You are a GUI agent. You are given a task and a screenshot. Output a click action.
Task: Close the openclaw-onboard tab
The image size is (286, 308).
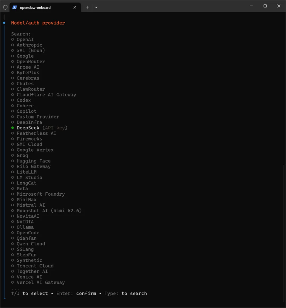coord(75,7)
